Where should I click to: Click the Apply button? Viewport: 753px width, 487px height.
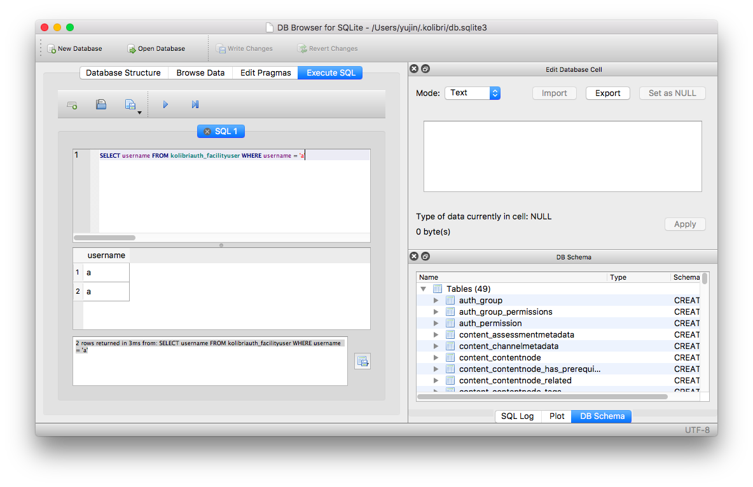pos(685,224)
